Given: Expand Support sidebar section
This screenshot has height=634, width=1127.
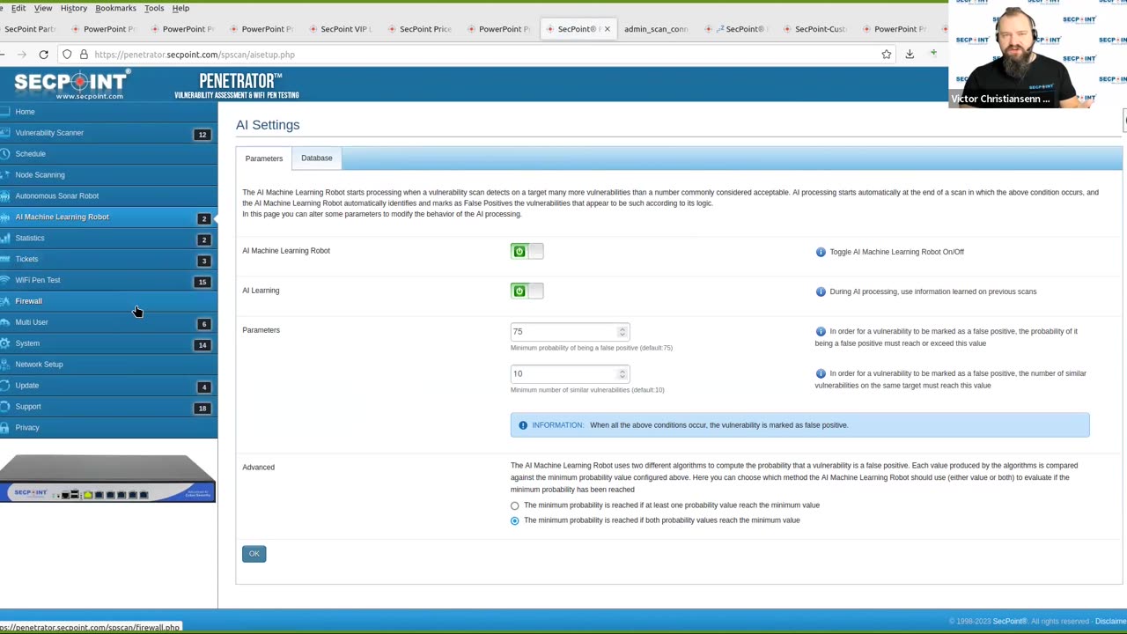Looking at the screenshot, I should tap(108, 408).
